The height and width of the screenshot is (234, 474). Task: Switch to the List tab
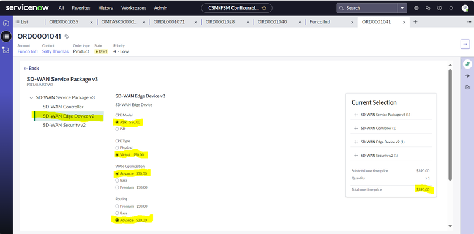[x=22, y=22]
